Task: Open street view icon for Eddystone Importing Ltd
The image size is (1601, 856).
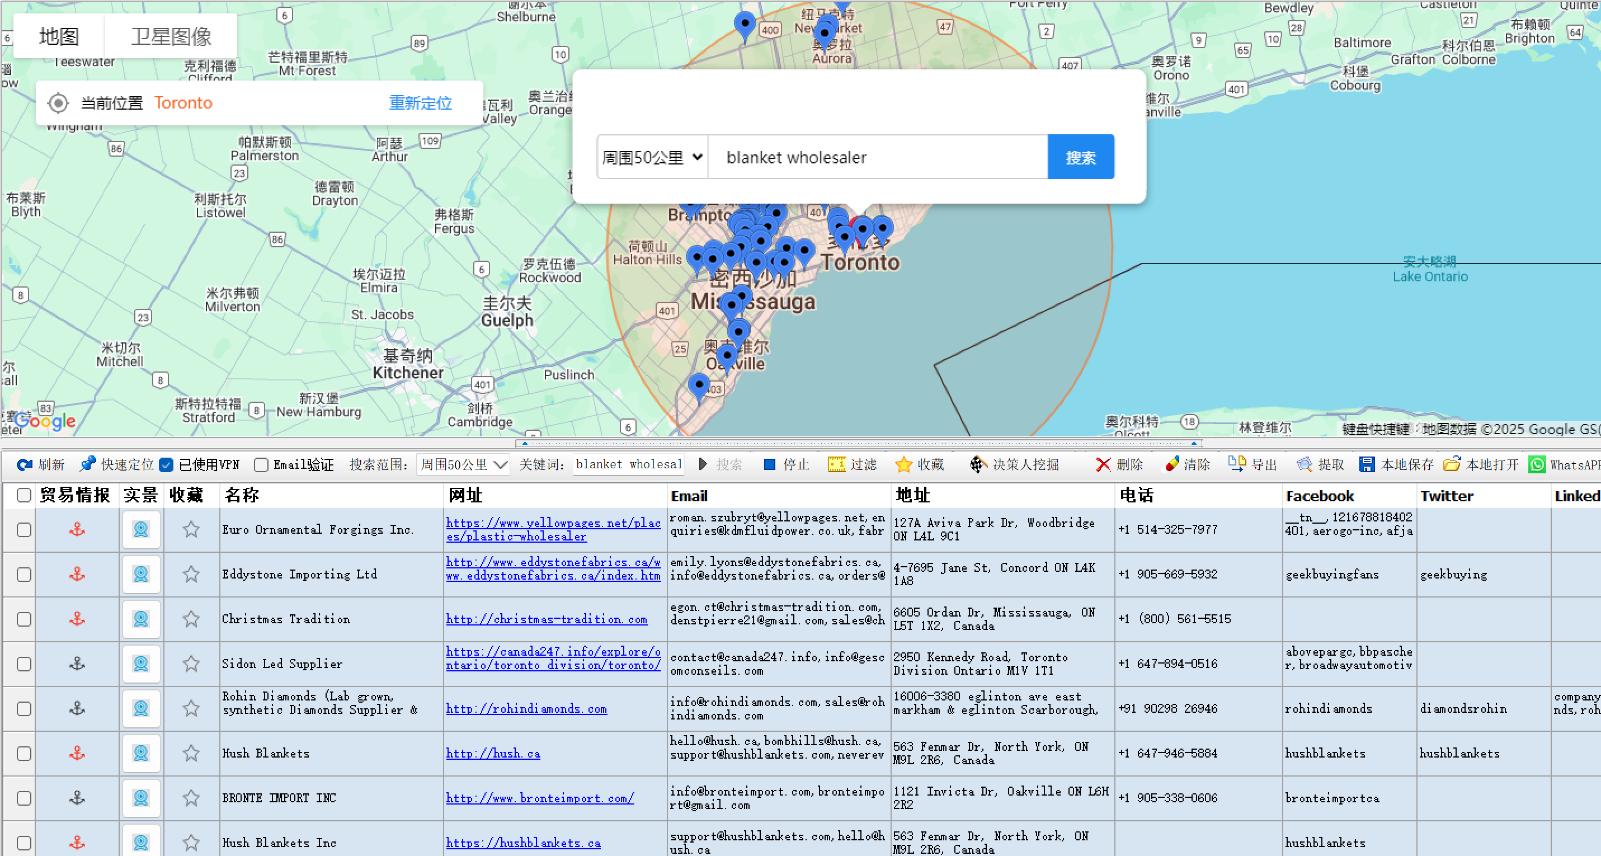Action: coord(141,575)
